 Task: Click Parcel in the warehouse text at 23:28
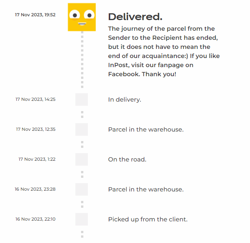point(146,189)
